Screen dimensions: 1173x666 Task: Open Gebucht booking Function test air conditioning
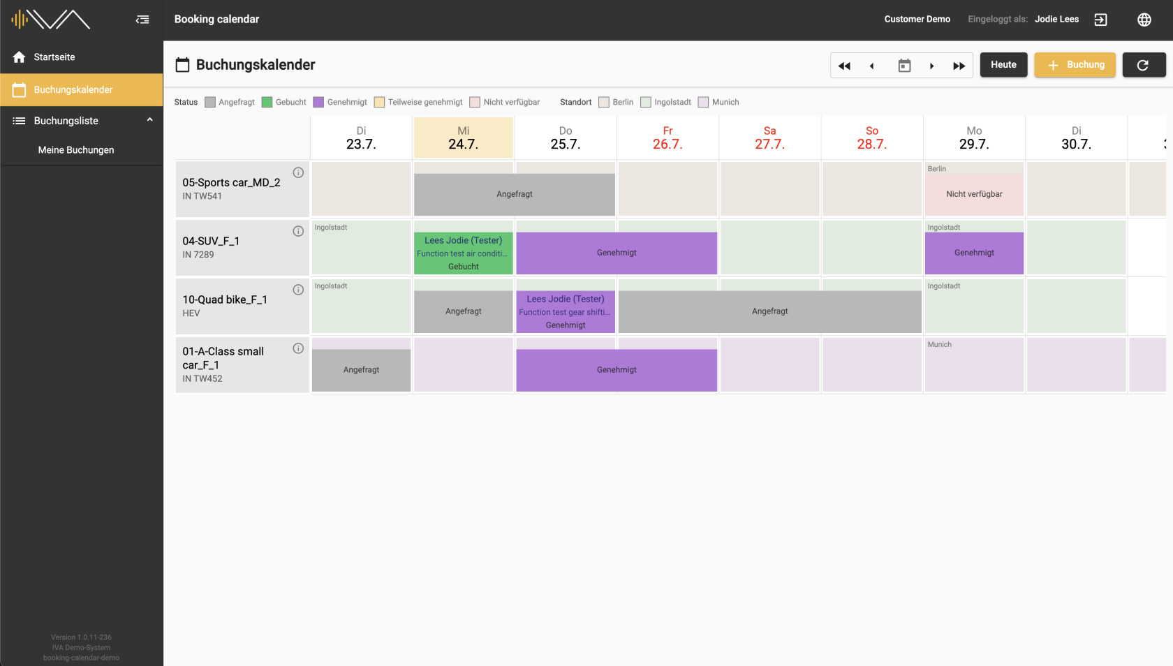pos(464,253)
